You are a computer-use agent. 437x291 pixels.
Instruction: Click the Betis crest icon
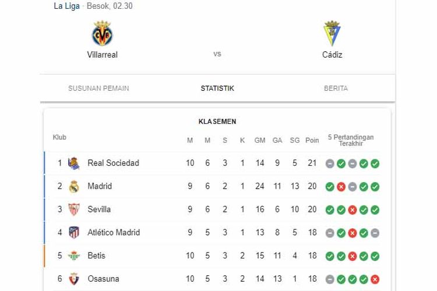click(74, 255)
